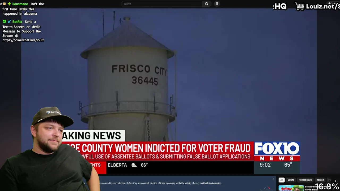Screen dimensions: 340x191
Task: Open the three-dot description menu
Action: pyautogui.click(x=273, y=179)
